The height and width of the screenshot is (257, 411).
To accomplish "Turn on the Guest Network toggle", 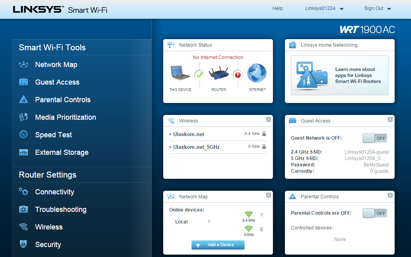I will pyautogui.click(x=375, y=138).
